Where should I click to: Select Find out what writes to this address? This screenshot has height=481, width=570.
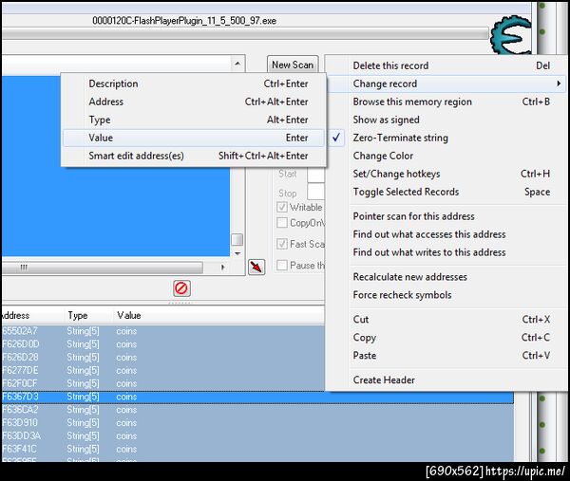pos(446,252)
